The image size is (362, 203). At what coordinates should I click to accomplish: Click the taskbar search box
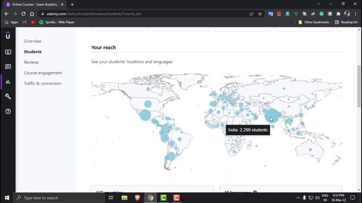pos(59,198)
